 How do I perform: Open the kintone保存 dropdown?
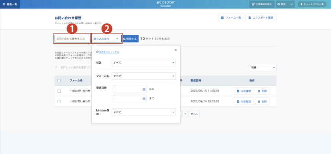point(143,113)
